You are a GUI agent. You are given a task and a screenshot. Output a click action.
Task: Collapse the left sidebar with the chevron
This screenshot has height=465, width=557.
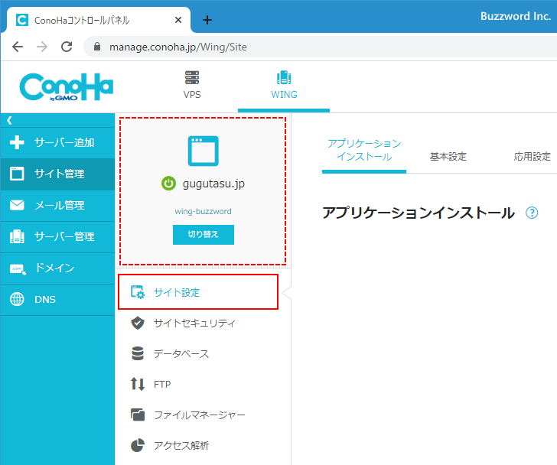pos(9,120)
